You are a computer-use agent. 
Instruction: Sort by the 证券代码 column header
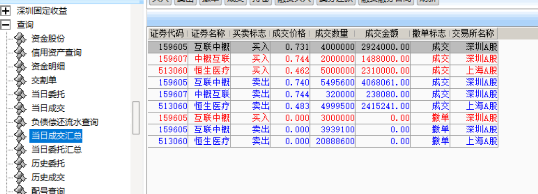coord(168,33)
